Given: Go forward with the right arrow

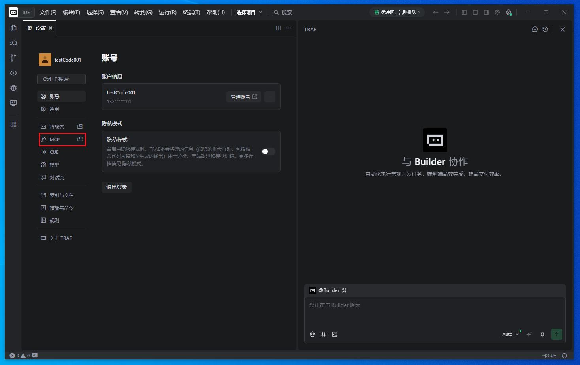Looking at the screenshot, I should [x=447, y=12].
